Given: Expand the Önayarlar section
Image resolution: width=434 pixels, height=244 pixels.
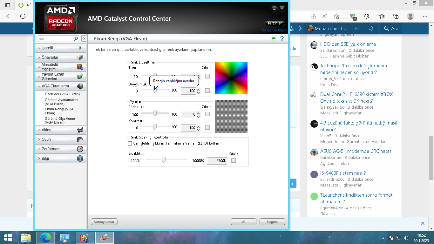Looking at the screenshot, I should 61,58.
